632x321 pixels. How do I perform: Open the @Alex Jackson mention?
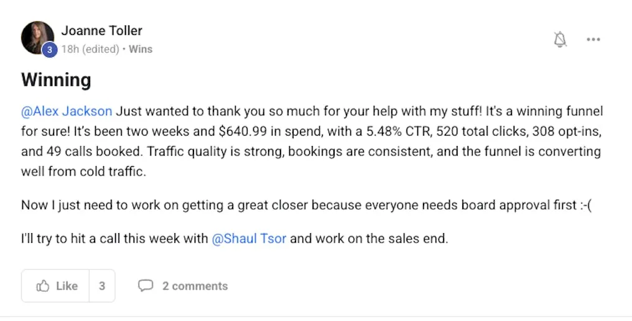click(x=67, y=111)
